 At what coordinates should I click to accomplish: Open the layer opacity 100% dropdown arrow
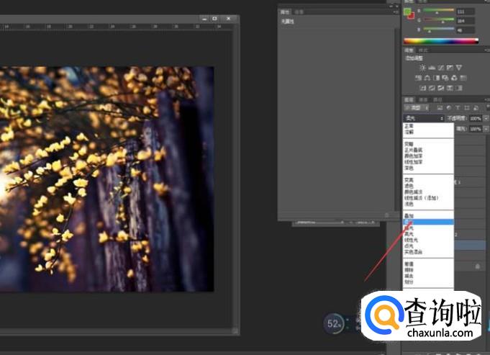point(486,117)
